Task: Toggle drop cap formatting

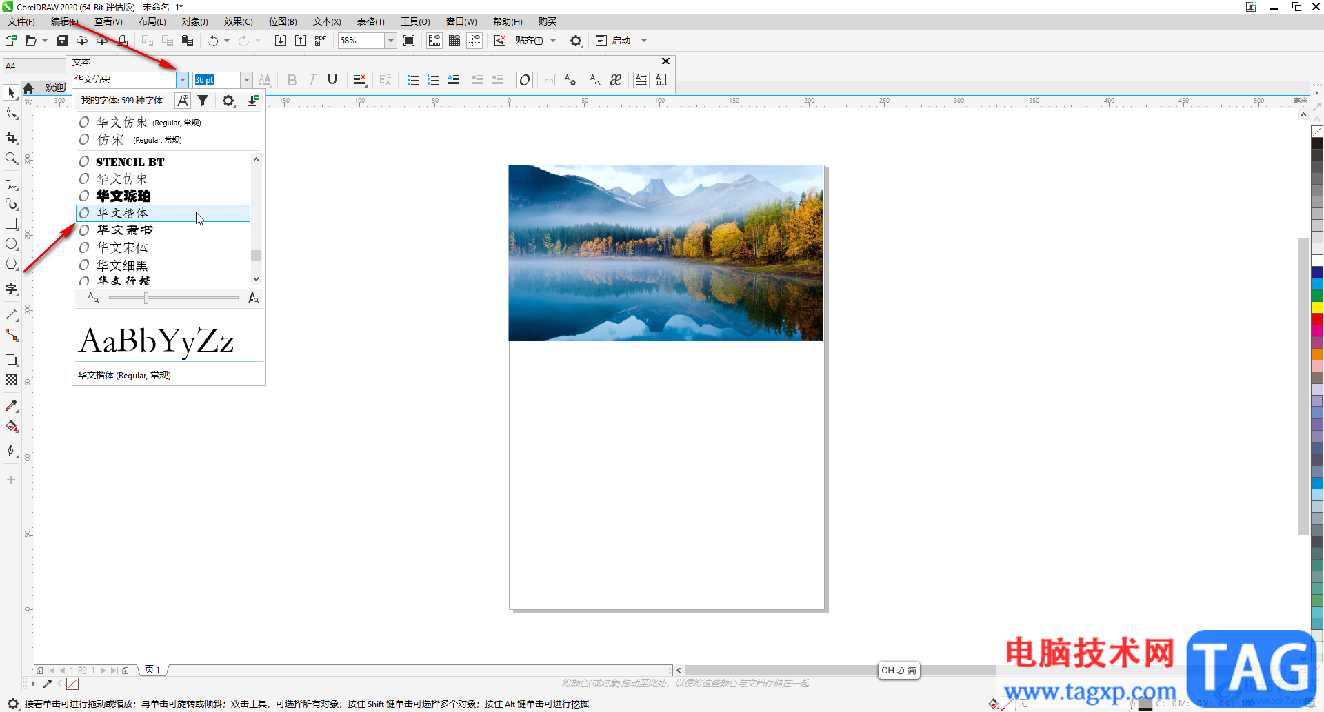Action: coord(453,80)
